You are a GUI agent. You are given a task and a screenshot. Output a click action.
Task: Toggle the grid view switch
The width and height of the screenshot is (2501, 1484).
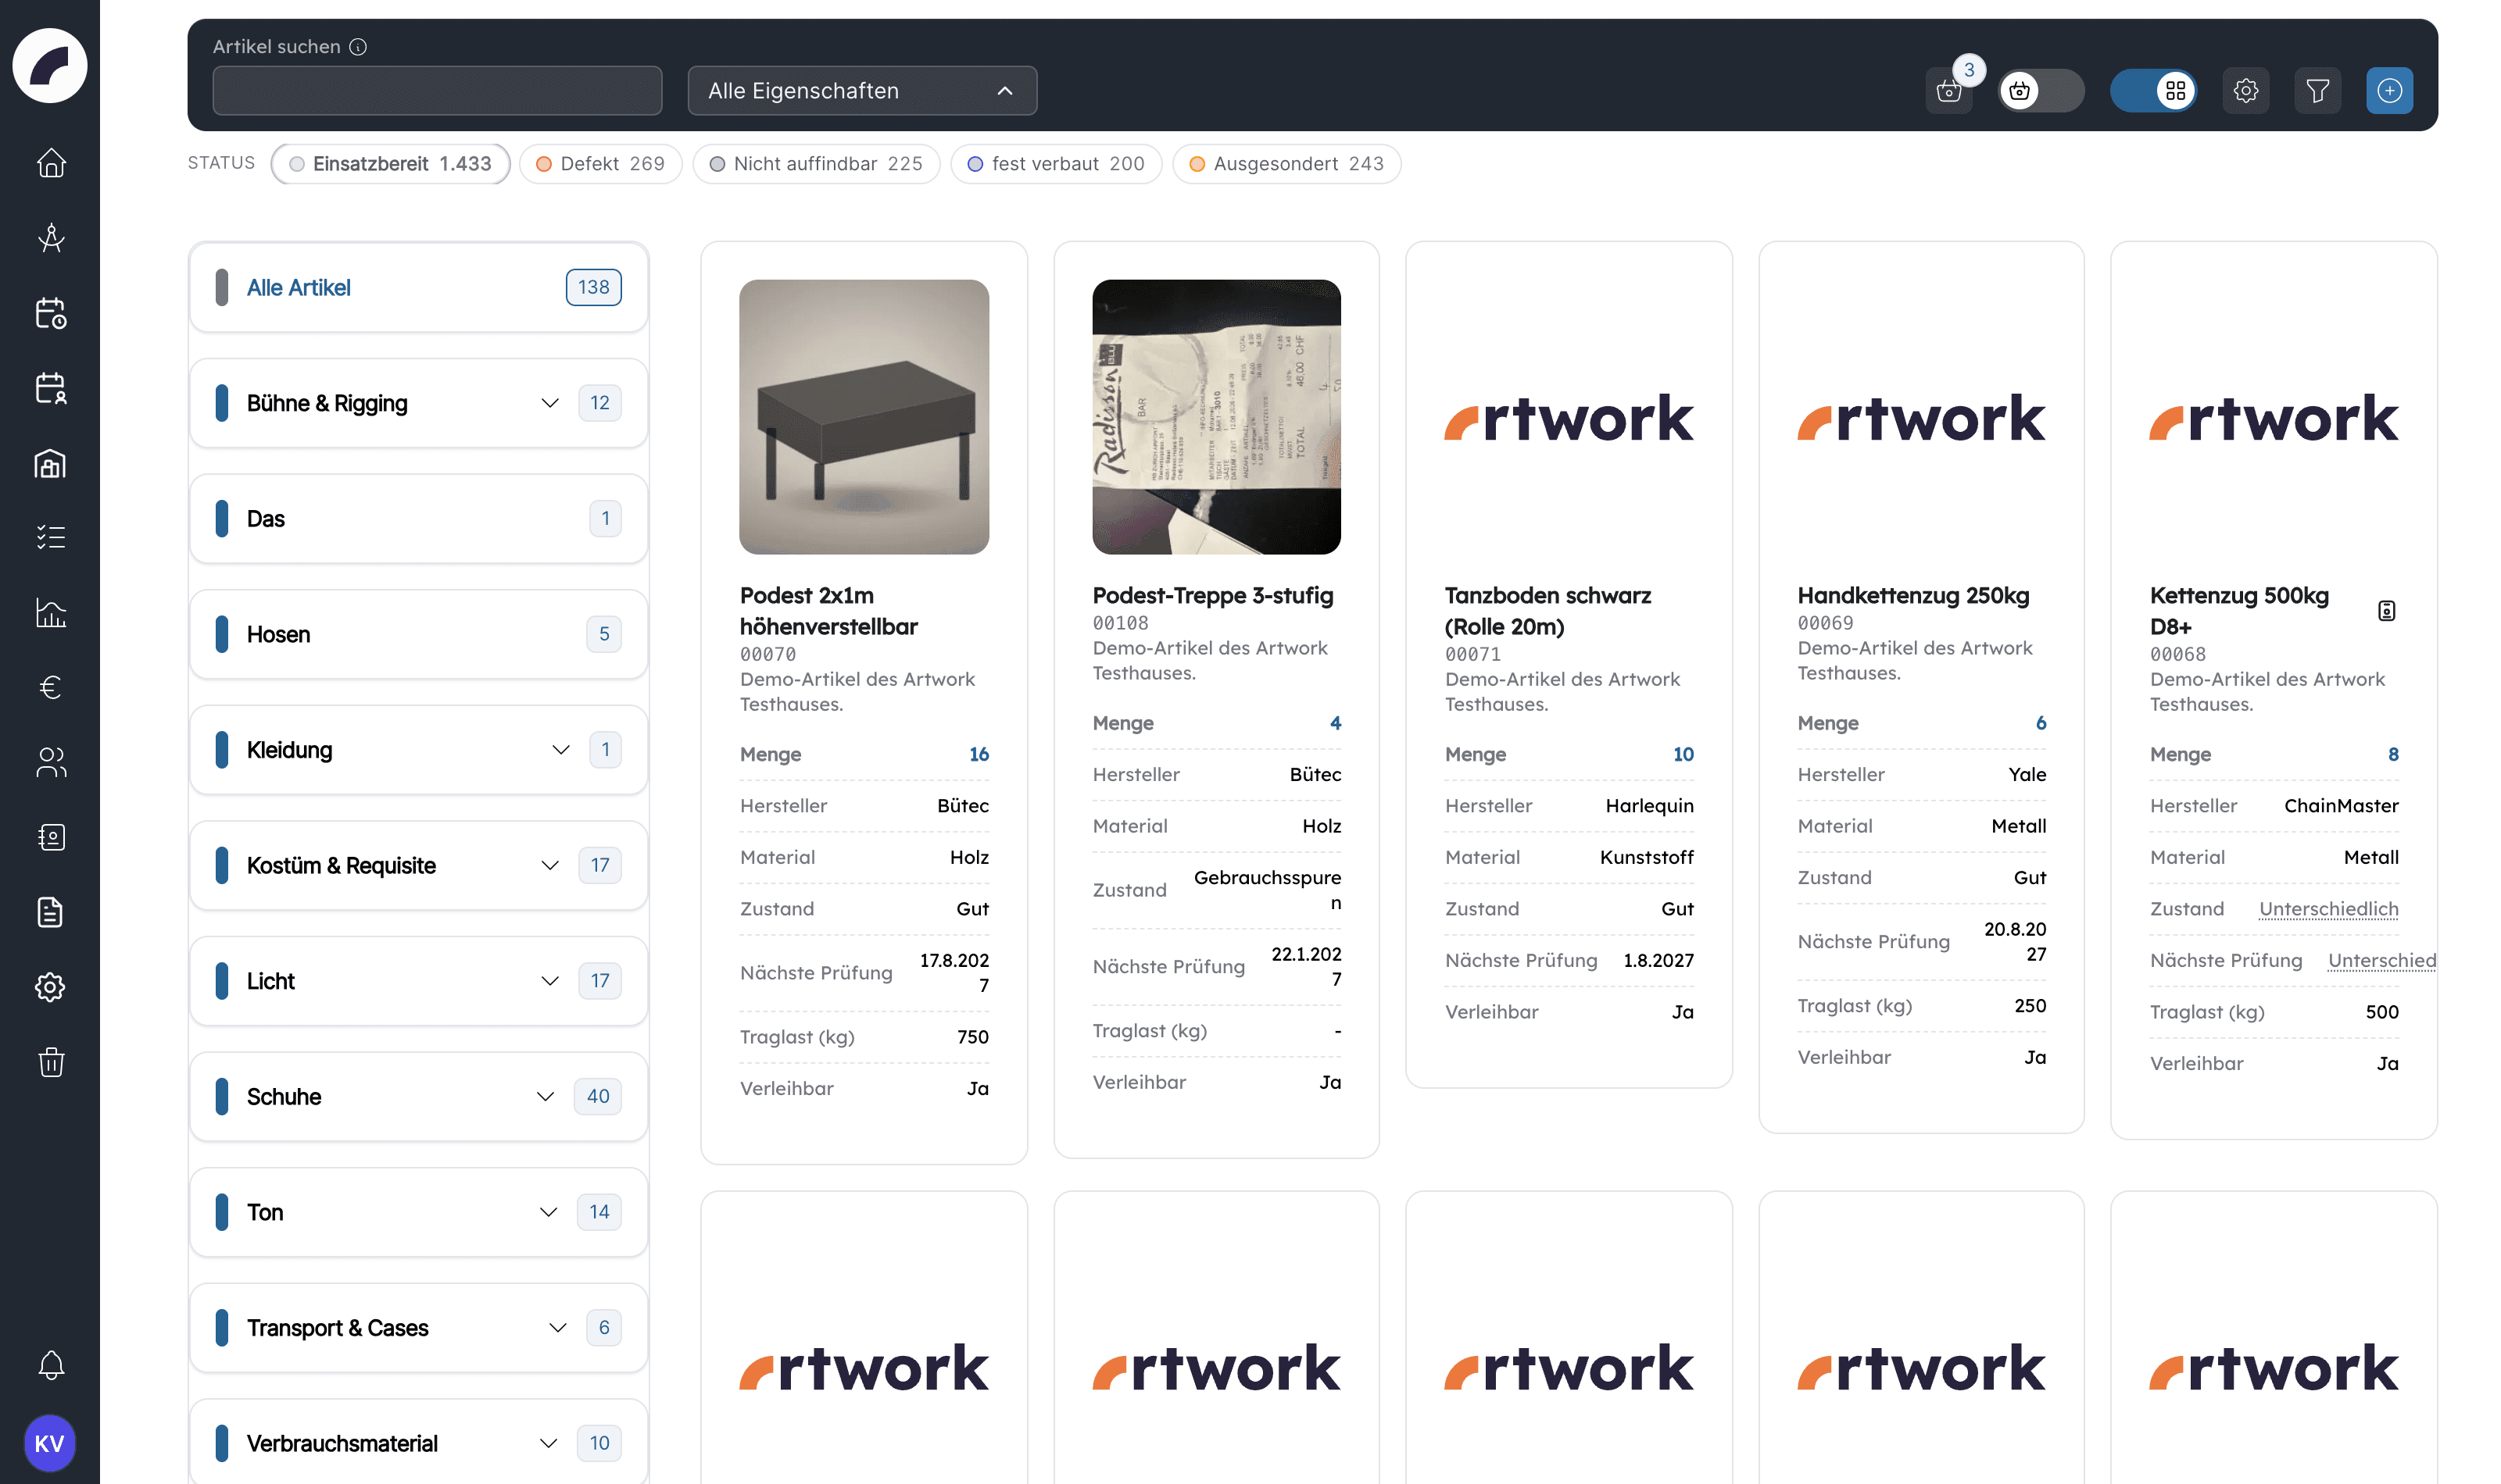point(2154,91)
